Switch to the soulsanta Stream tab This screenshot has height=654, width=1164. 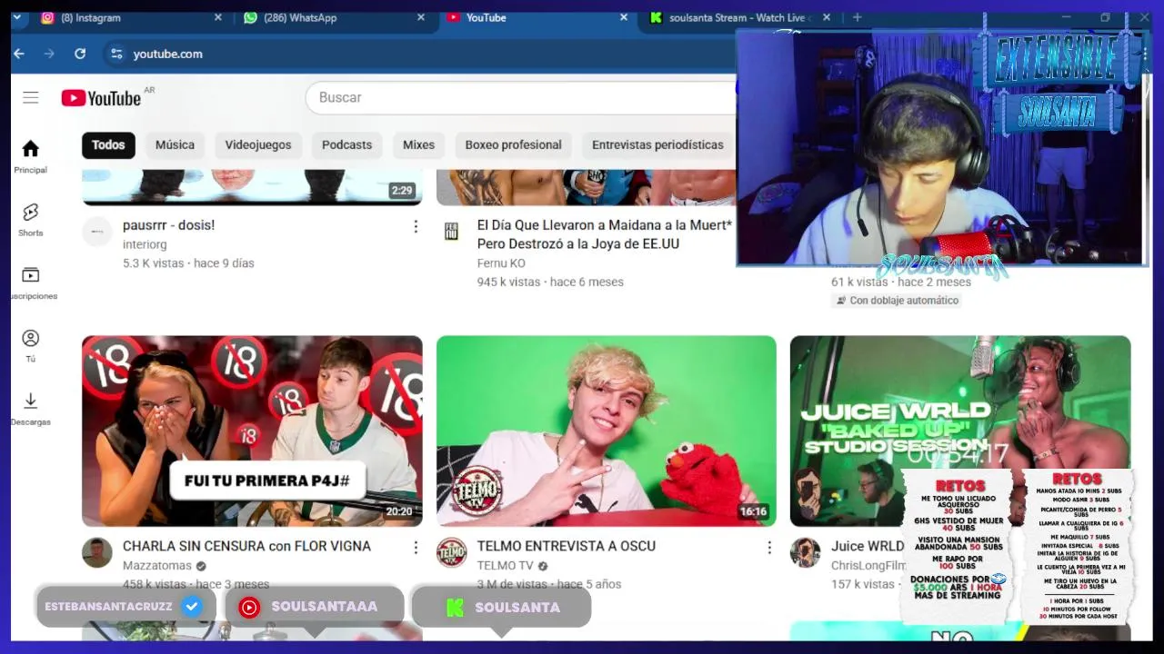(738, 17)
